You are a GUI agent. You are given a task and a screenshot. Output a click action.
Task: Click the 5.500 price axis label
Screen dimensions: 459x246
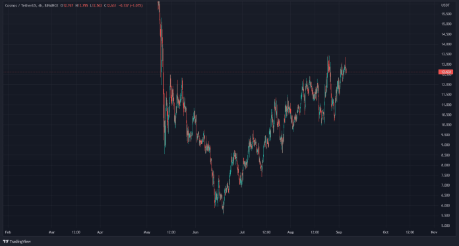446,216
